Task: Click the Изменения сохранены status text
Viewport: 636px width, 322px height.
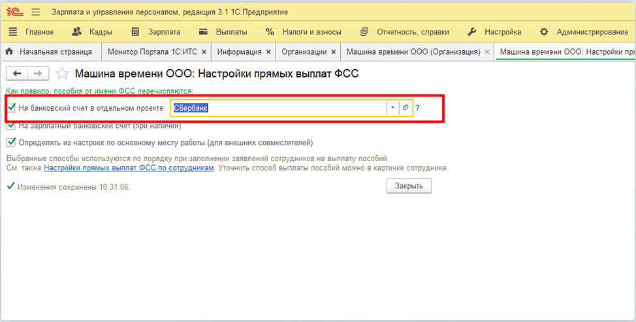Action: 74,187
